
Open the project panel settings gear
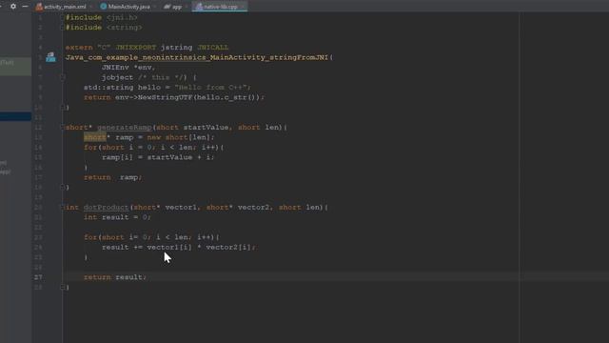click(x=13, y=7)
